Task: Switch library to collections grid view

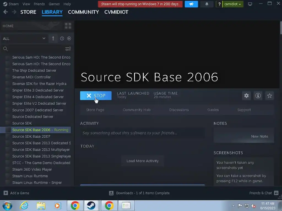Action: [68, 26]
